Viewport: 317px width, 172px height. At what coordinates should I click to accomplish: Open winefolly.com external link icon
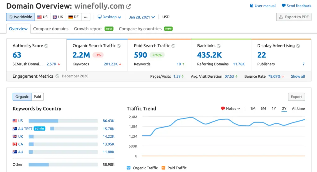point(129,6)
